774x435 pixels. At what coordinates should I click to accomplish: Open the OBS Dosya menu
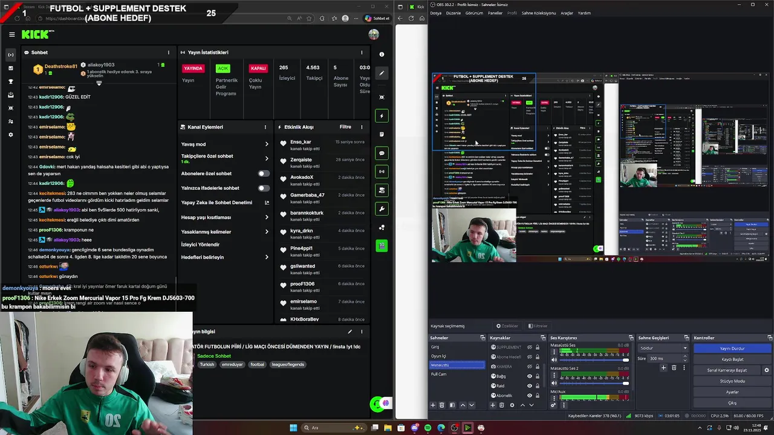pyautogui.click(x=435, y=13)
